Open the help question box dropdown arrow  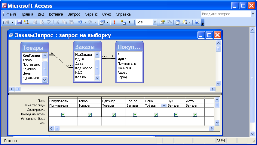coord(252,14)
